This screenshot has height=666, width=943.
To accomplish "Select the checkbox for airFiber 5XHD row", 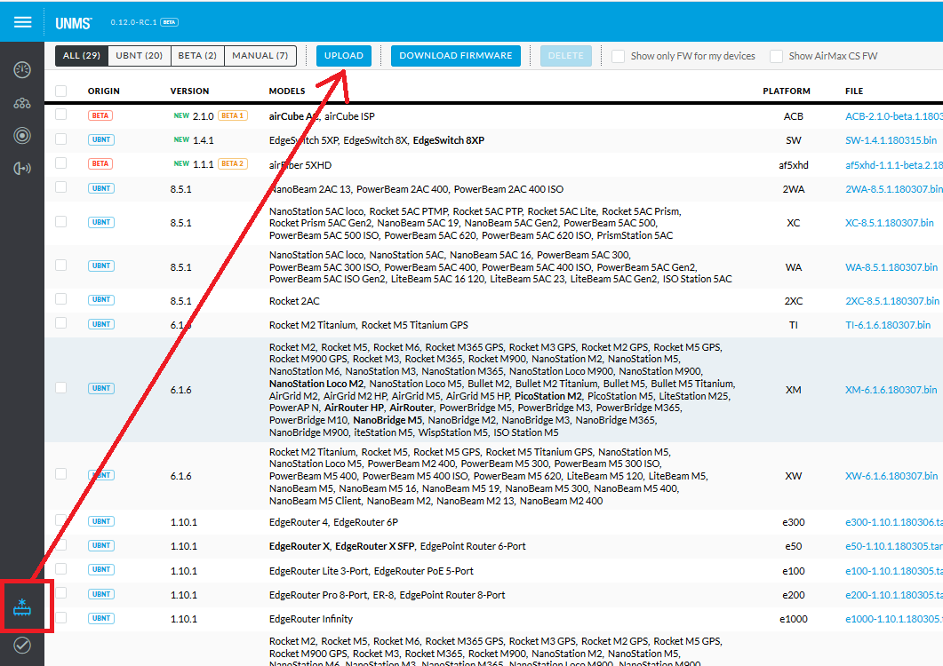I will (61, 163).
